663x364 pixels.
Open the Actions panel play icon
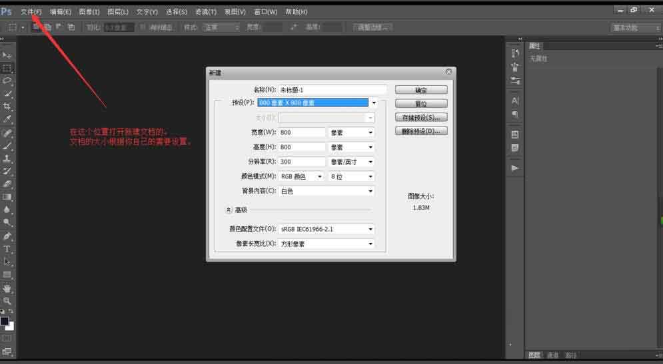tap(515, 168)
